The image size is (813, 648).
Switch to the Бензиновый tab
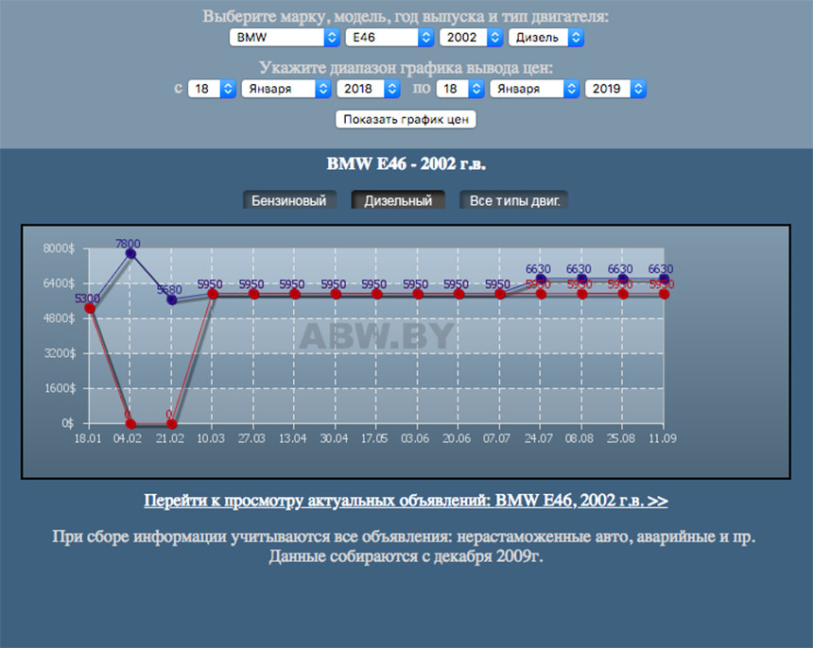(289, 200)
